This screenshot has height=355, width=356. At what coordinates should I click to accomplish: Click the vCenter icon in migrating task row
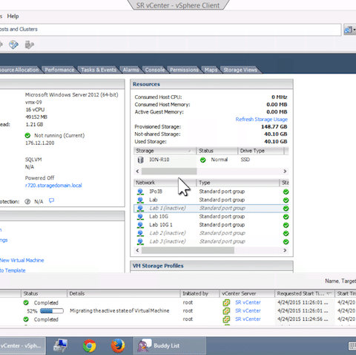(x=226, y=311)
